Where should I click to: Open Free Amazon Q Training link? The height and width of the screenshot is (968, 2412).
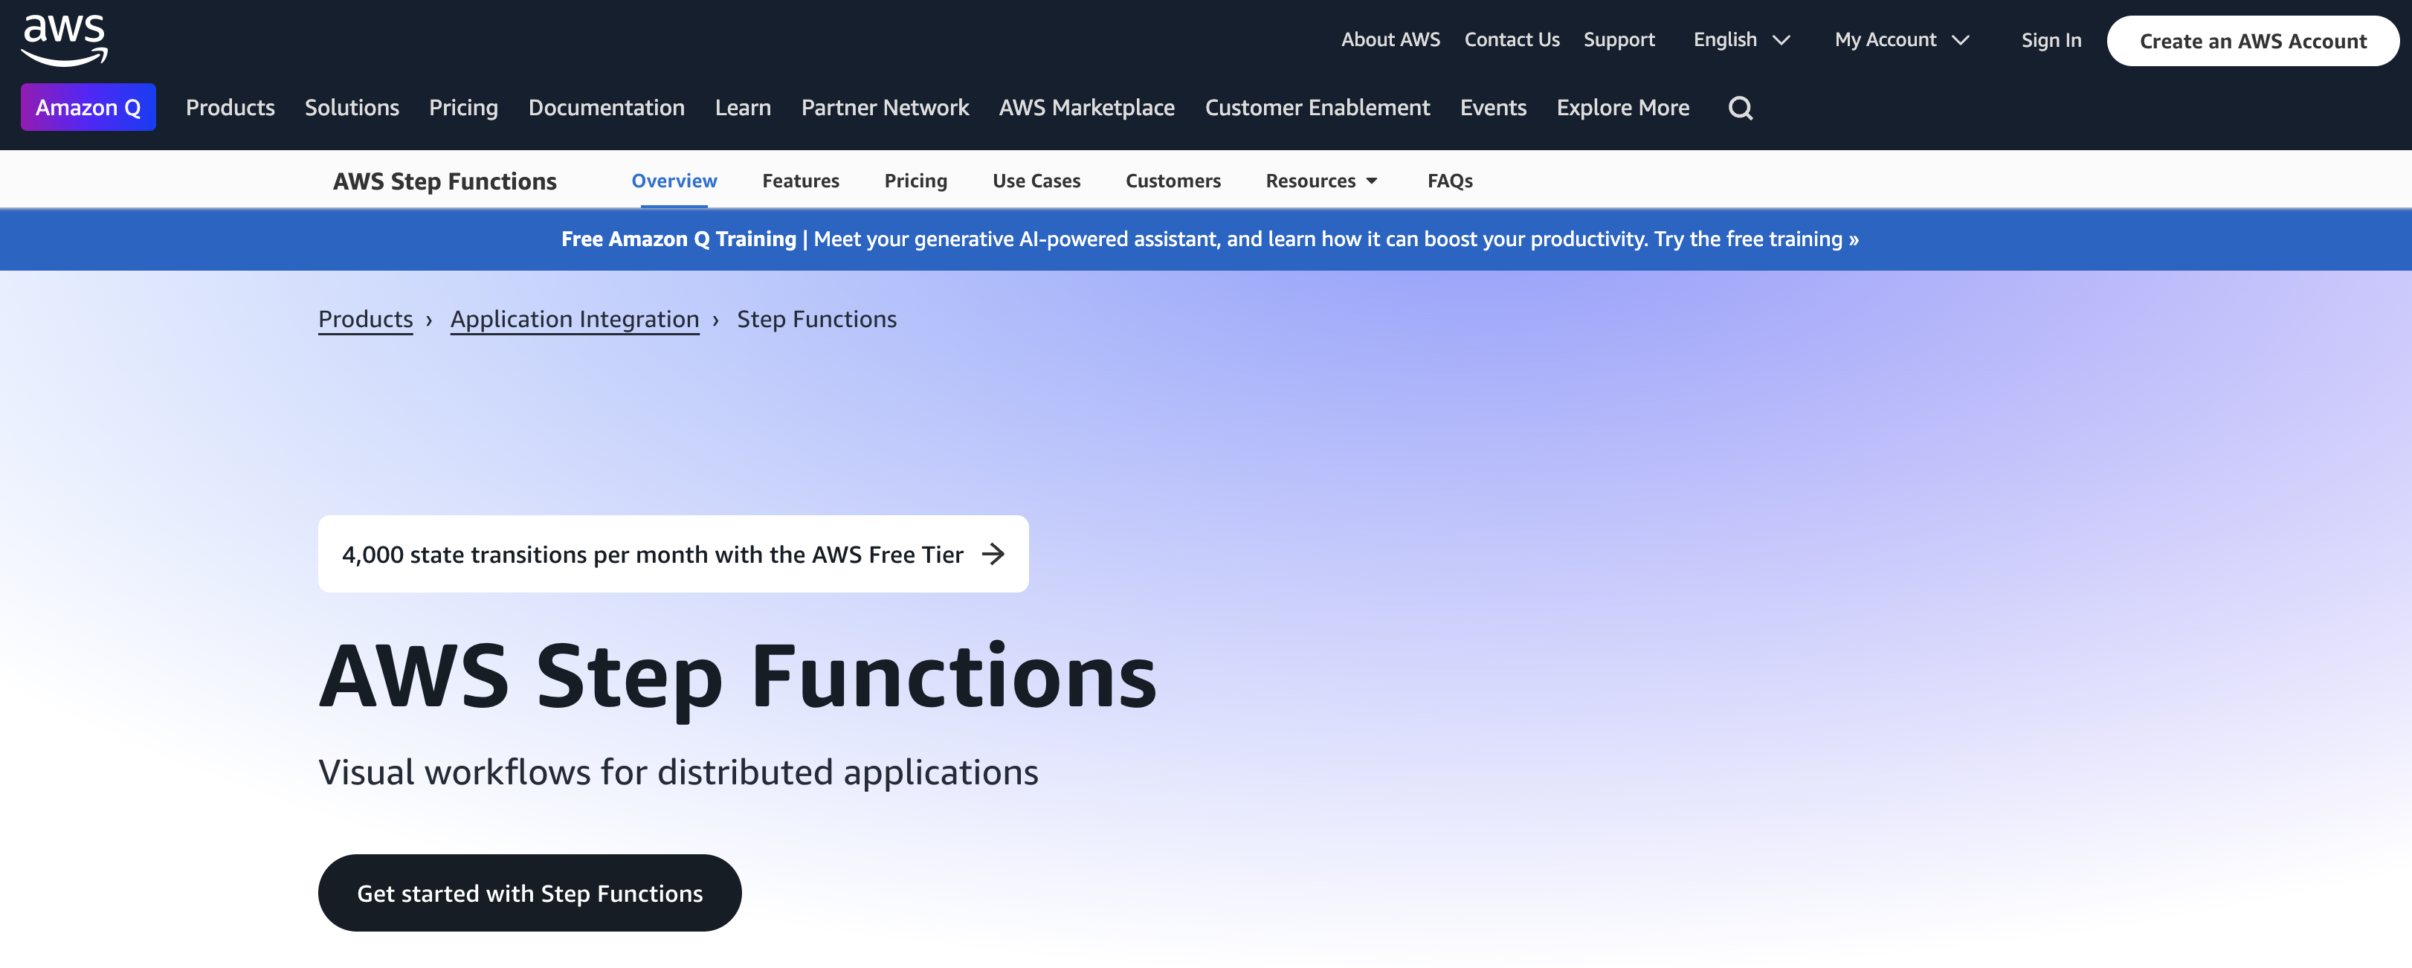pyautogui.click(x=679, y=239)
